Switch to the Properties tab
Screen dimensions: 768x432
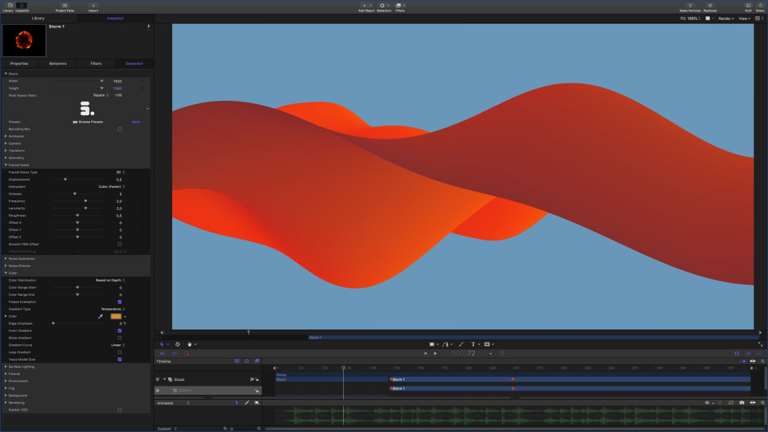click(19, 64)
